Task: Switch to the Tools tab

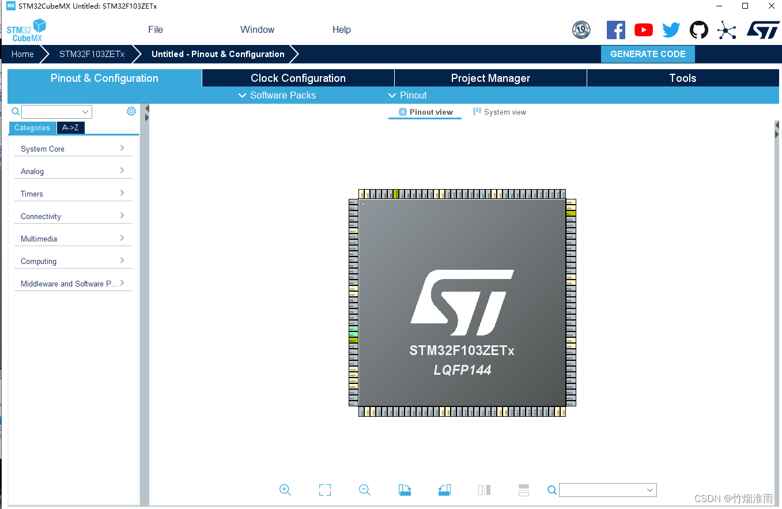Action: pos(683,78)
